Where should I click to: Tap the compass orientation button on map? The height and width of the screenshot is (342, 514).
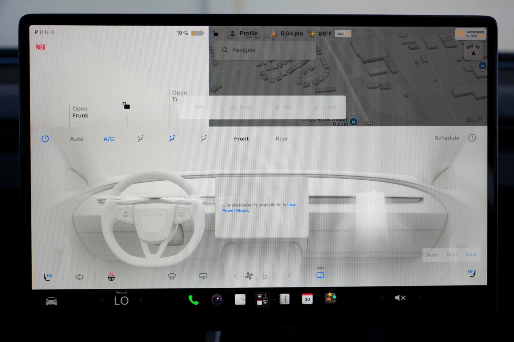pos(473,51)
